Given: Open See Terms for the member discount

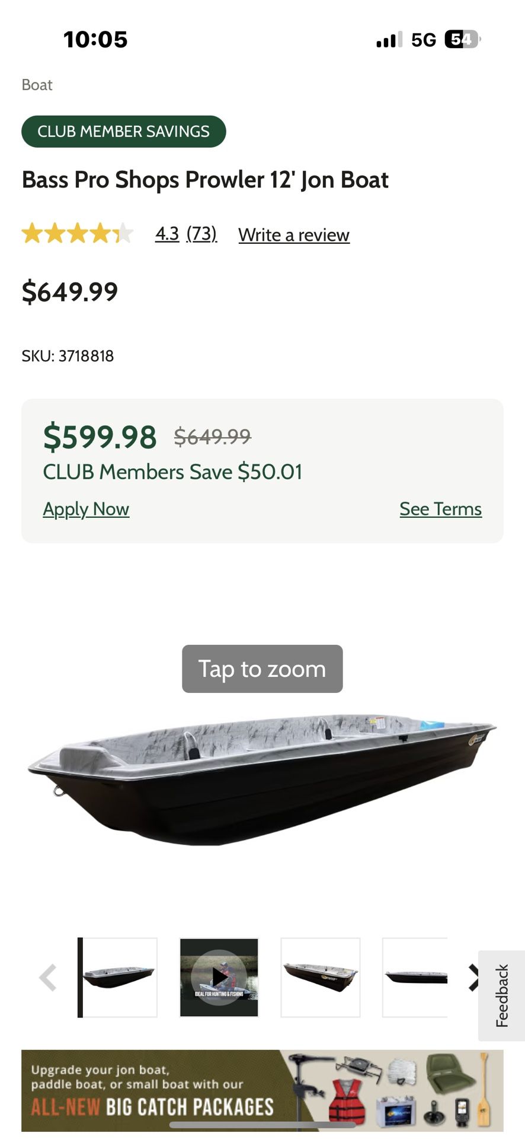Looking at the screenshot, I should point(440,509).
